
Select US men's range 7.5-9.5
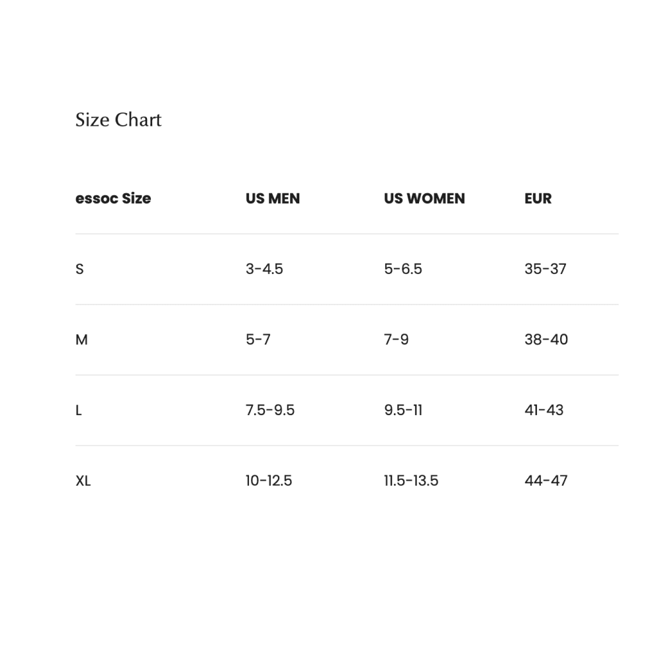[x=270, y=410]
